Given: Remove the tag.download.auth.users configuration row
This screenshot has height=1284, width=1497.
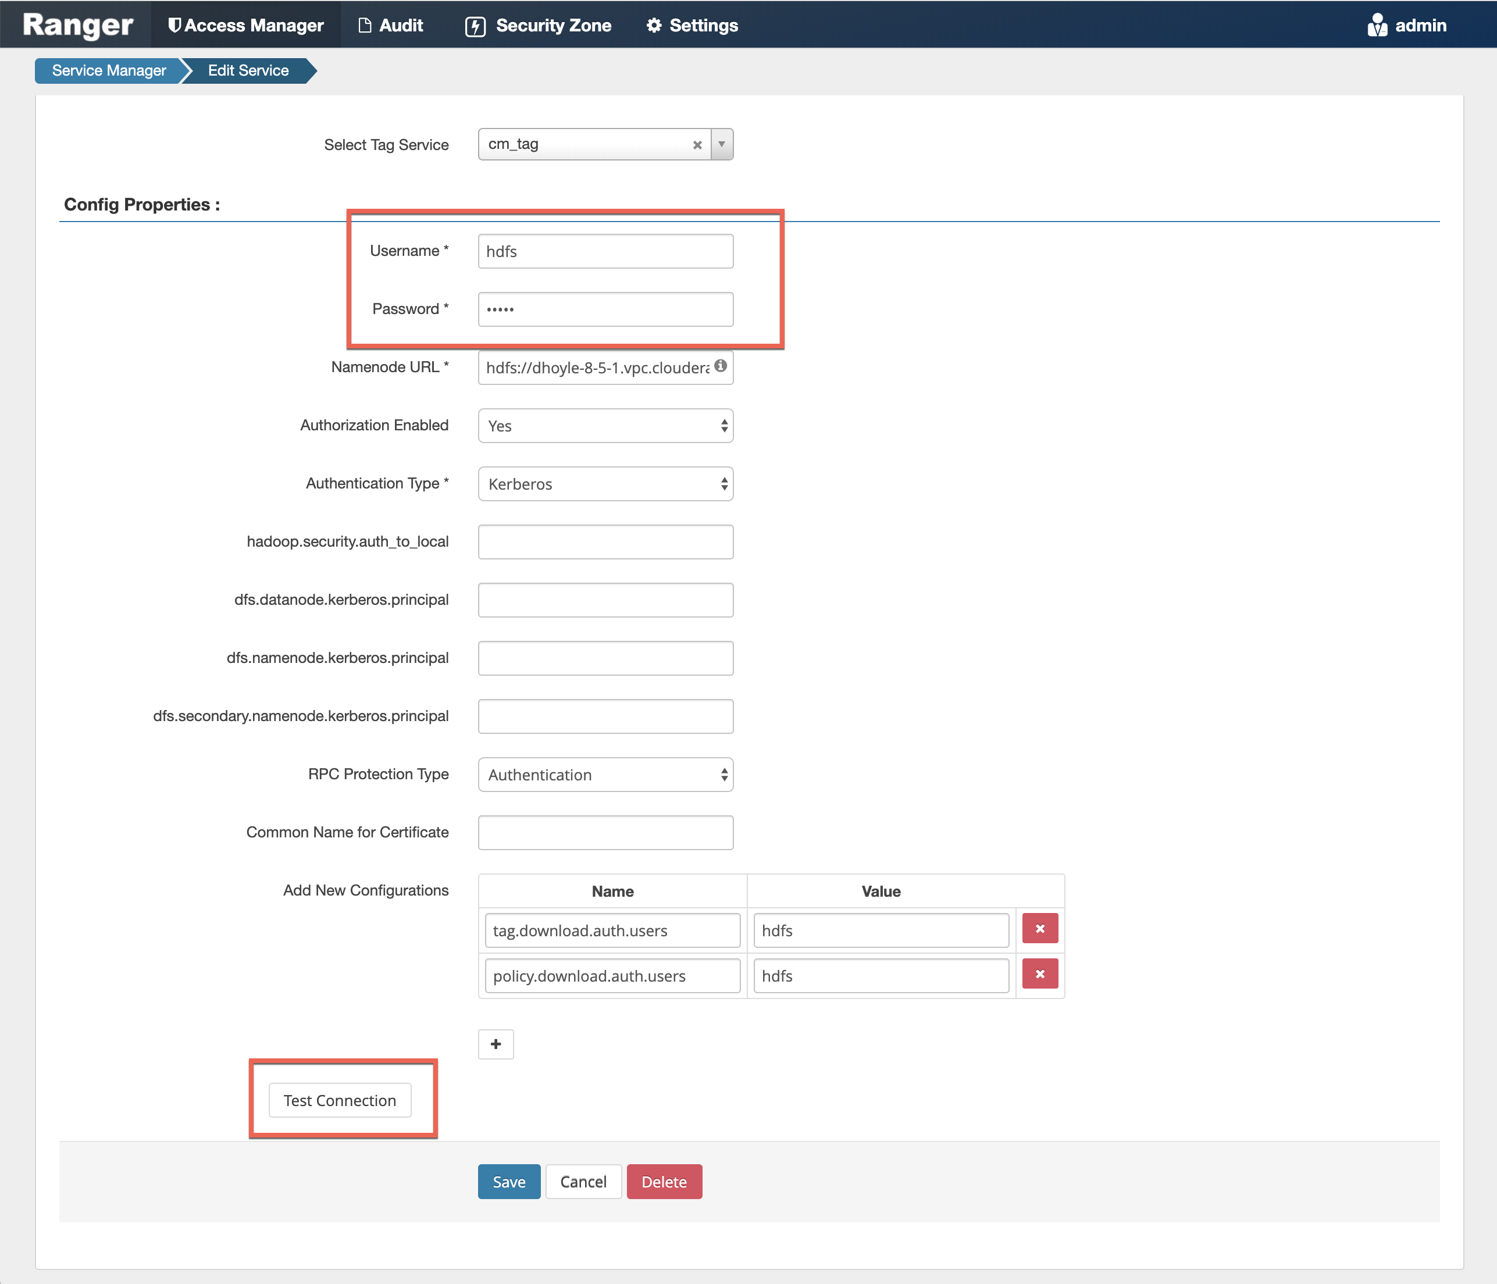Looking at the screenshot, I should (1040, 929).
